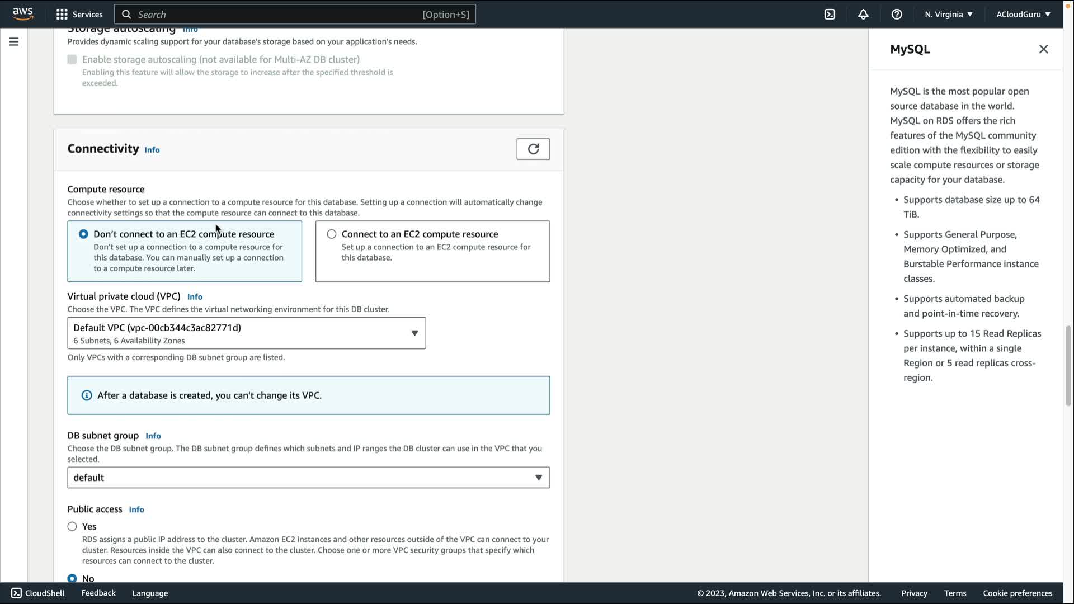Screen dimensions: 1074x604
Task: Open CloudShell from top navigation icon
Action: point(830,15)
